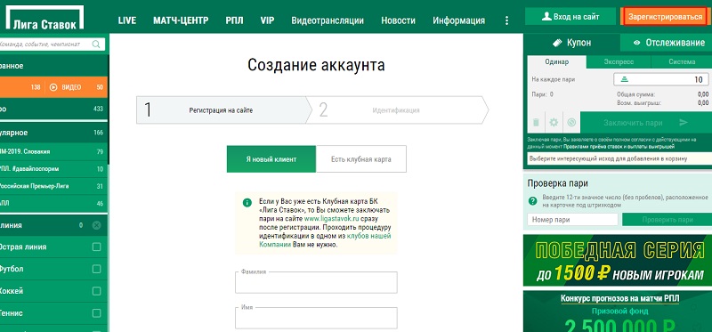Open the sidebar section with count 166
This screenshot has width=712, height=332.
click(53, 133)
